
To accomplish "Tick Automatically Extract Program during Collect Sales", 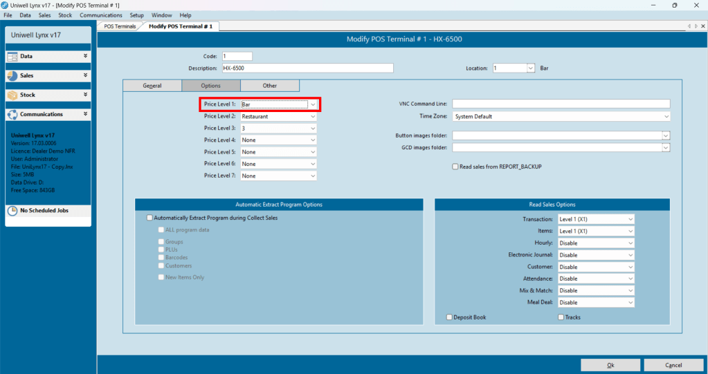I will [x=149, y=218].
